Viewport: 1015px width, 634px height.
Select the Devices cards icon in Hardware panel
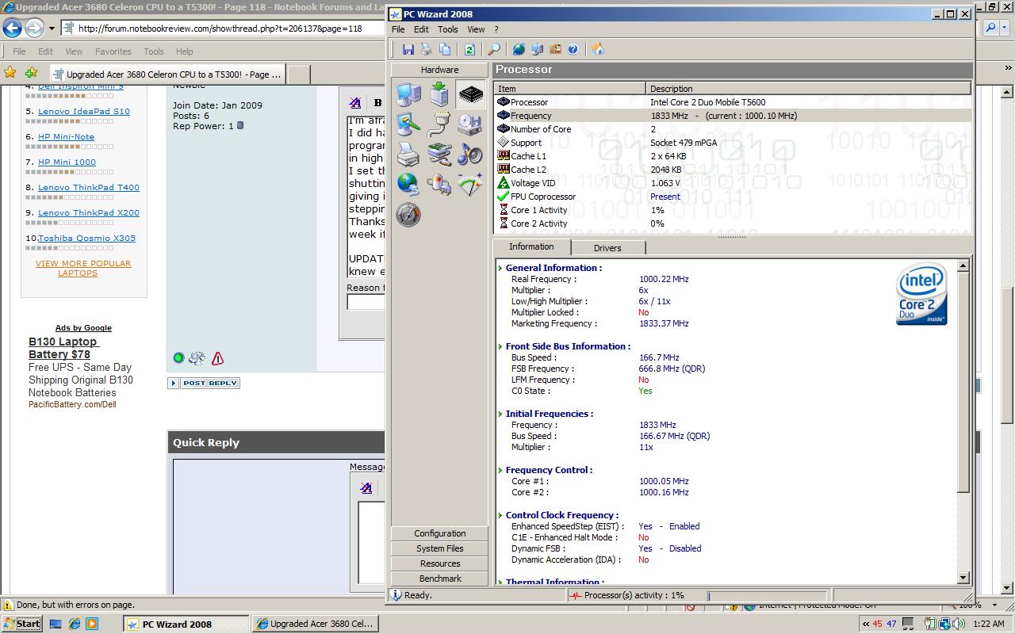pos(439,155)
